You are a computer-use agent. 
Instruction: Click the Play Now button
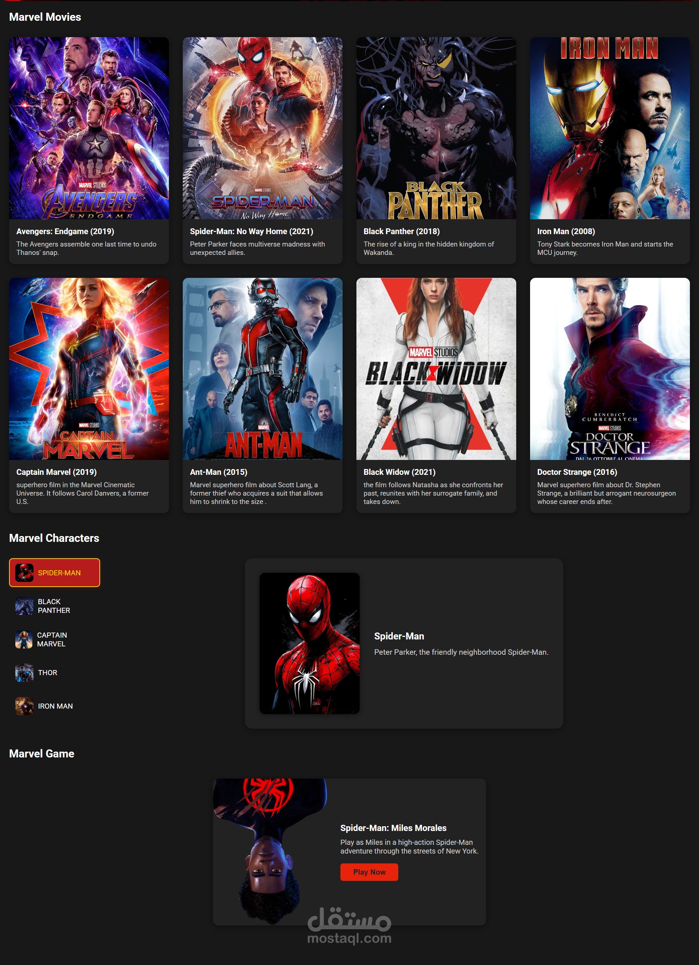pyautogui.click(x=369, y=872)
